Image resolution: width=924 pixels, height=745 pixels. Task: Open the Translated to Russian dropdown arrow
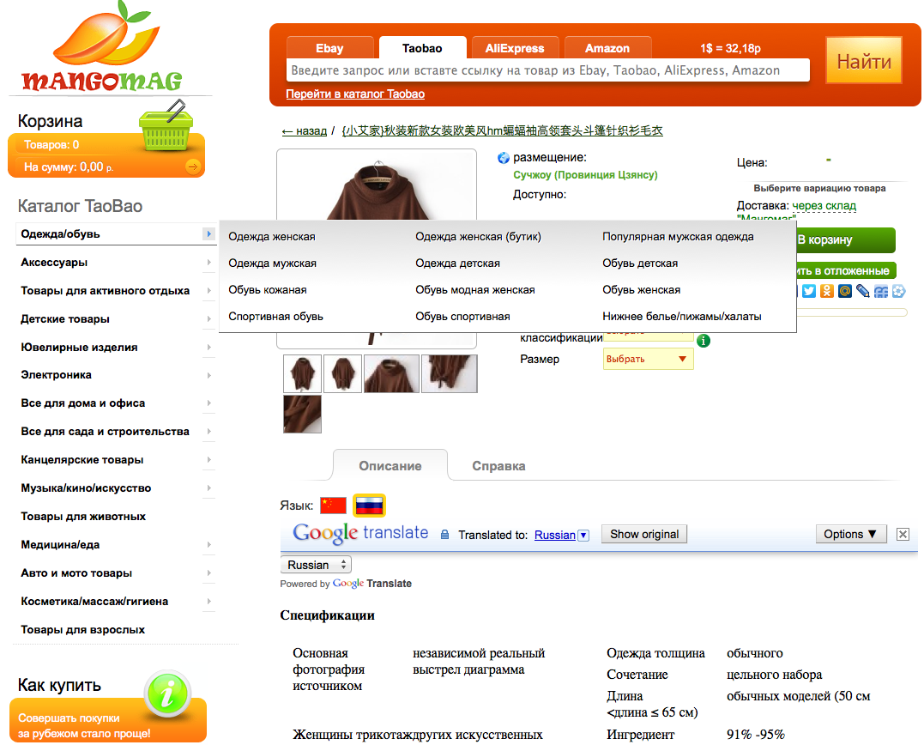[x=583, y=536]
